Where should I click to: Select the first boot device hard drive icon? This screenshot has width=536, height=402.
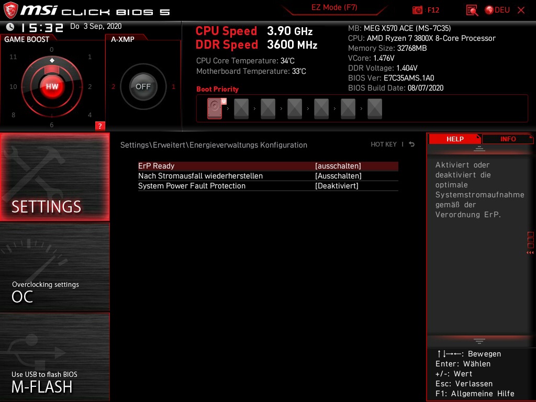(215, 108)
